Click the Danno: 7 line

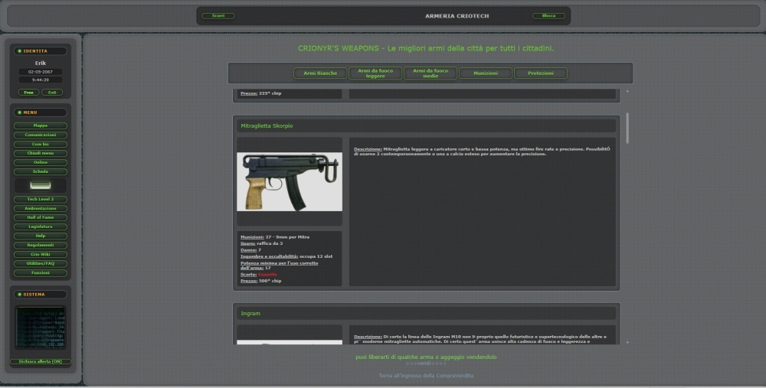pos(250,250)
